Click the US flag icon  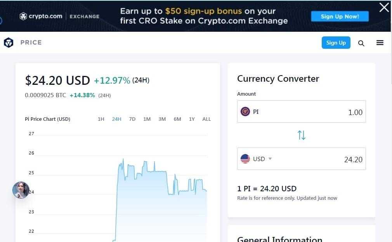(245, 159)
